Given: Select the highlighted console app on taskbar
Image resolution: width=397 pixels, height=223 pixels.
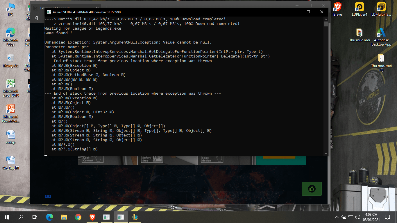Looking at the screenshot, I should click(x=120, y=217).
